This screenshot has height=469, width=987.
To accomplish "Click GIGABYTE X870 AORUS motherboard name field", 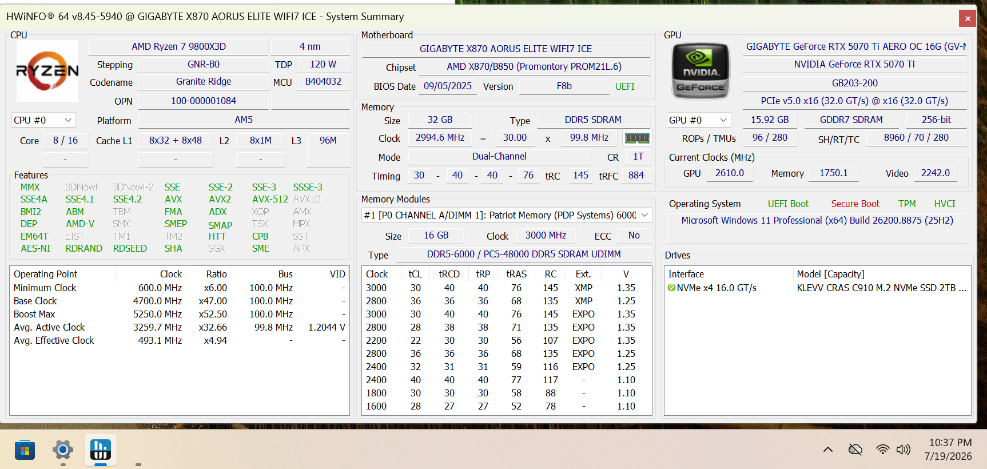I will (x=506, y=49).
